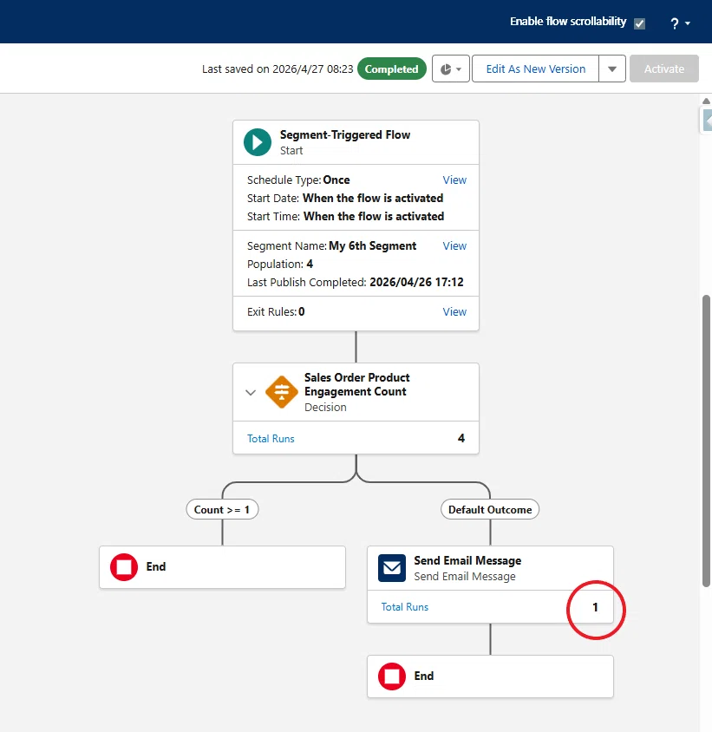Click the Total Runs value 4

tap(461, 438)
